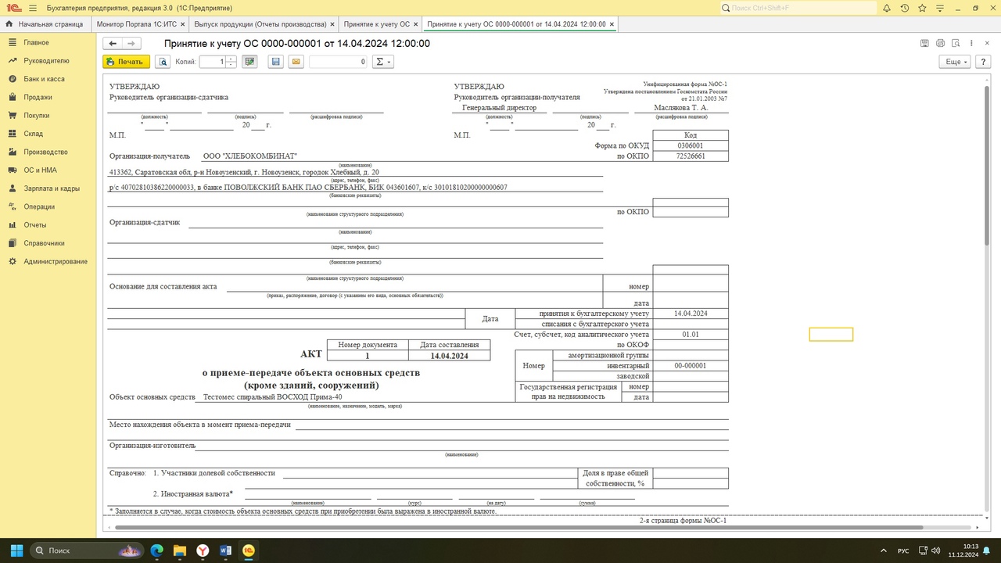Image resolution: width=1001 pixels, height=563 pixels.
Task: Open the Склад section
Action: pyautogui.click(x=48, y=134)
